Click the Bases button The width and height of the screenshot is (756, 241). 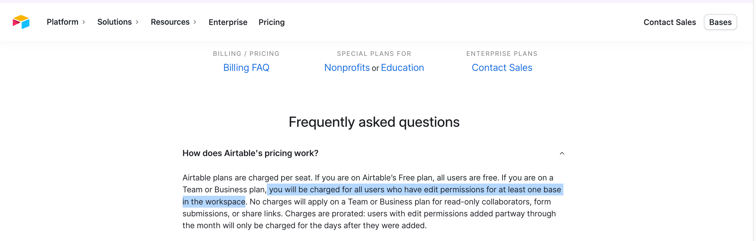pos(720,22)
